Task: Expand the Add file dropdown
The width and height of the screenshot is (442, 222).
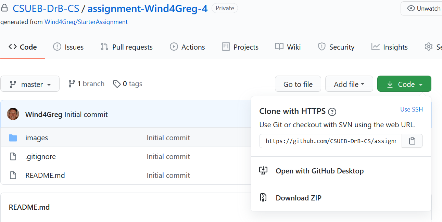Action: 349,84
